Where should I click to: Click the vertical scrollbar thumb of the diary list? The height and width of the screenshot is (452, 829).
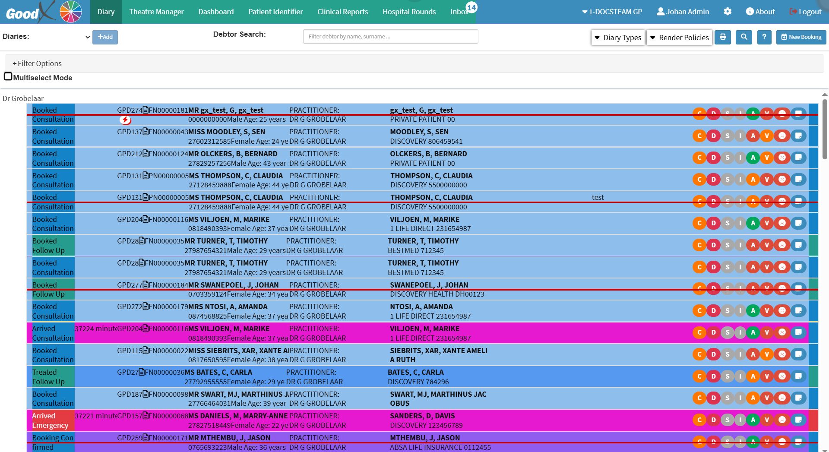pyautogui.click(x=825, y=130)
